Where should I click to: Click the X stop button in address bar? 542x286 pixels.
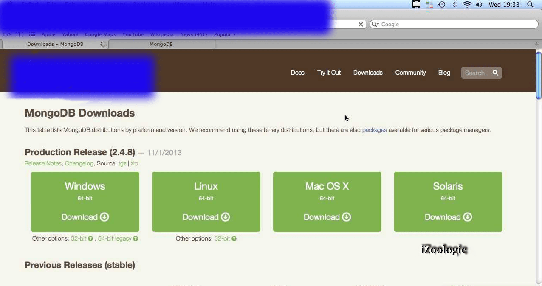[x=361, y=25]
